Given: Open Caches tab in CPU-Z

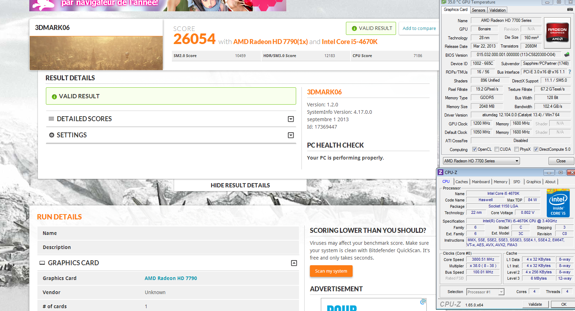Looking at the screenshot, I should (461, 182).
